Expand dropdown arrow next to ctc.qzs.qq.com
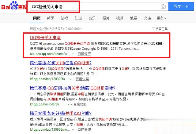The height and width of the screenshot is (134, 196). click(73, 54)
